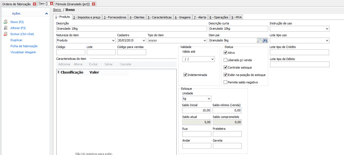Click the Alterar (F3) action link
The image size is (344, 155).
point(18,28)
